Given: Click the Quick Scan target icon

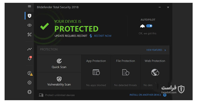Looking at the screenshot, I should pyautogui.click(x=59, y=61).
